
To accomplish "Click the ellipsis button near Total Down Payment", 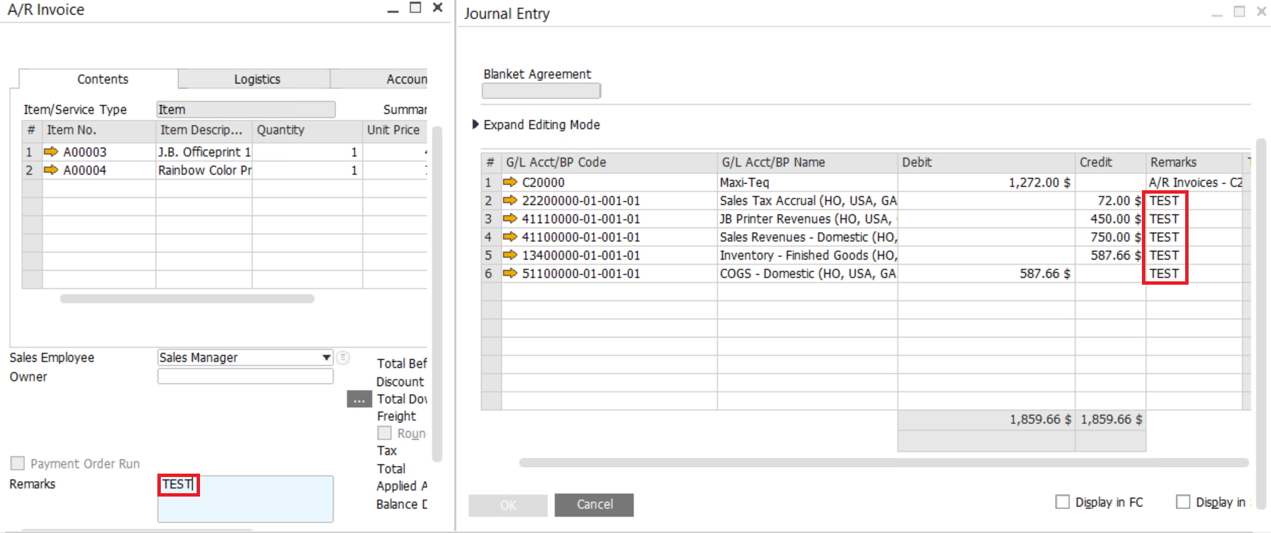I will click(359, 399).
